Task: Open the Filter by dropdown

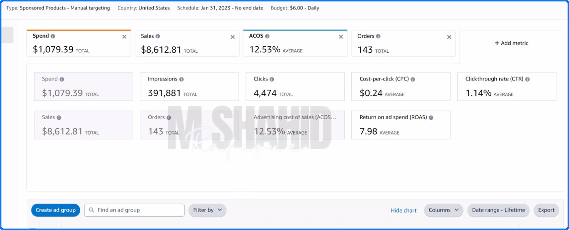Action: coord(207,210)
